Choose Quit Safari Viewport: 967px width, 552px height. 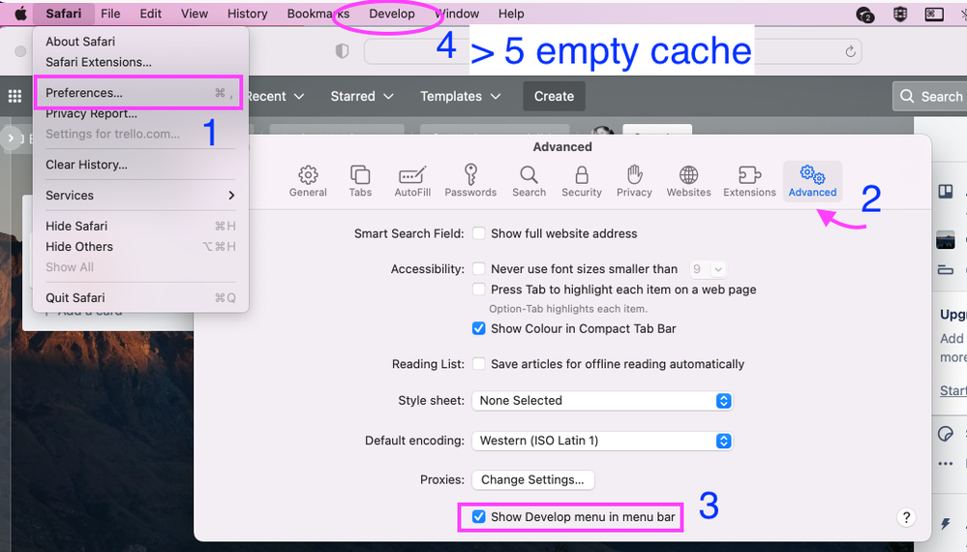click(x=140, y=298)
